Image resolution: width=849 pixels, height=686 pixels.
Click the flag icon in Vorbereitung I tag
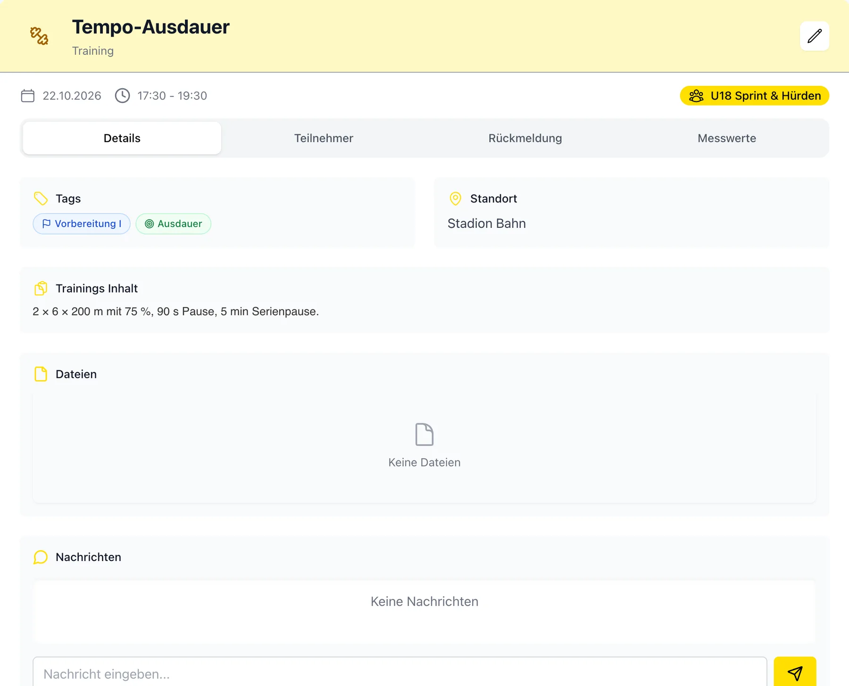tap(46, 224)
